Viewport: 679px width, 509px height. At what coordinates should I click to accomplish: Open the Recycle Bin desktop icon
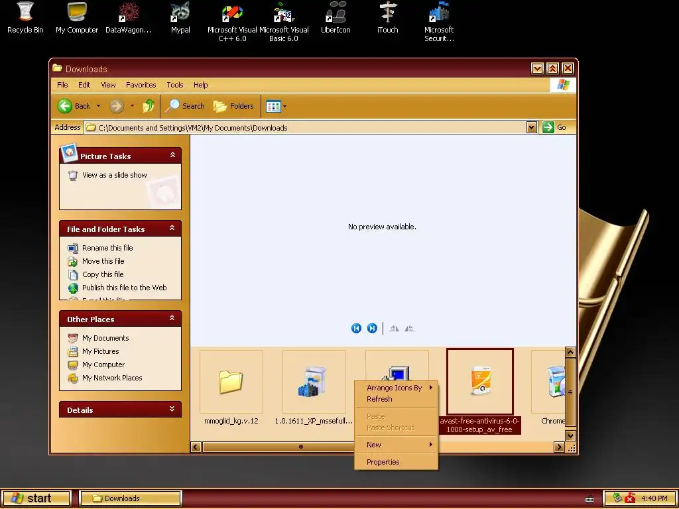tap(26, 17)
